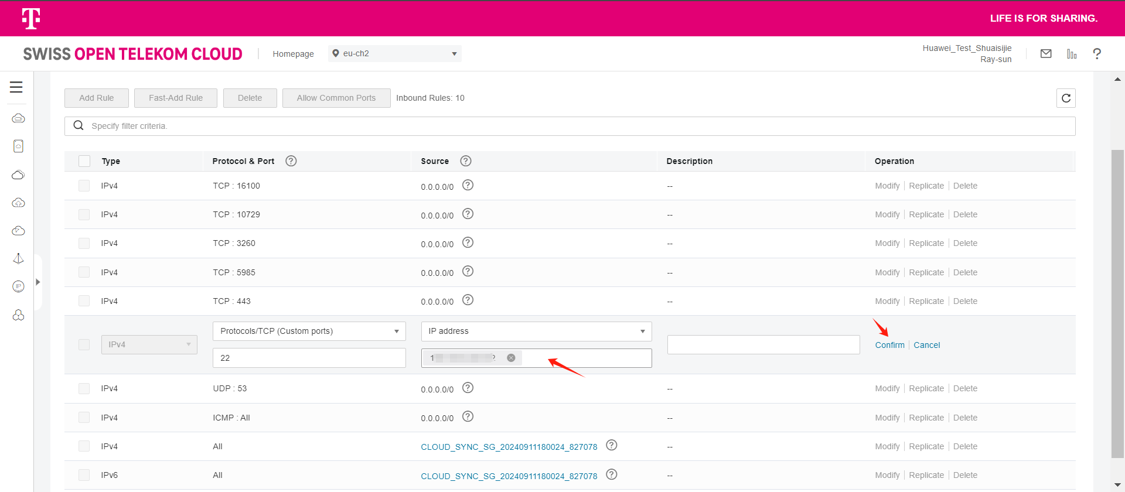Open the Protocols/TCP (Custom ports) dropdown
Screen dimensions: 1125x492
pos(309,331)
